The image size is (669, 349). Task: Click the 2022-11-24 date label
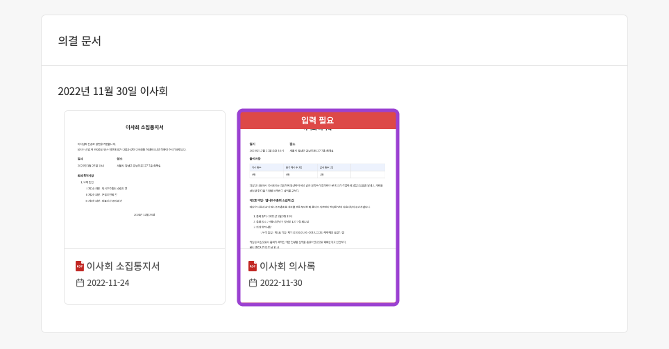pyautogui.click(x=108, y=282)
